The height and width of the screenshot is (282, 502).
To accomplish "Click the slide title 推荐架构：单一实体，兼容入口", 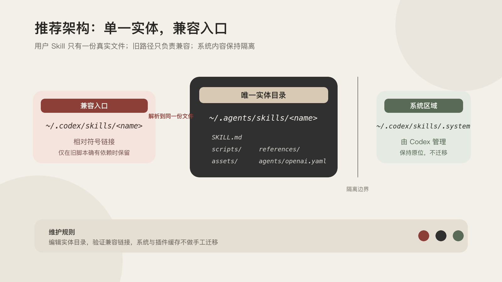I will 131,28.
